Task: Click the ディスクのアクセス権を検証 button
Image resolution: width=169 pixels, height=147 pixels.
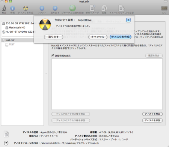Action: pyautogui.click(x=71, y=114)
